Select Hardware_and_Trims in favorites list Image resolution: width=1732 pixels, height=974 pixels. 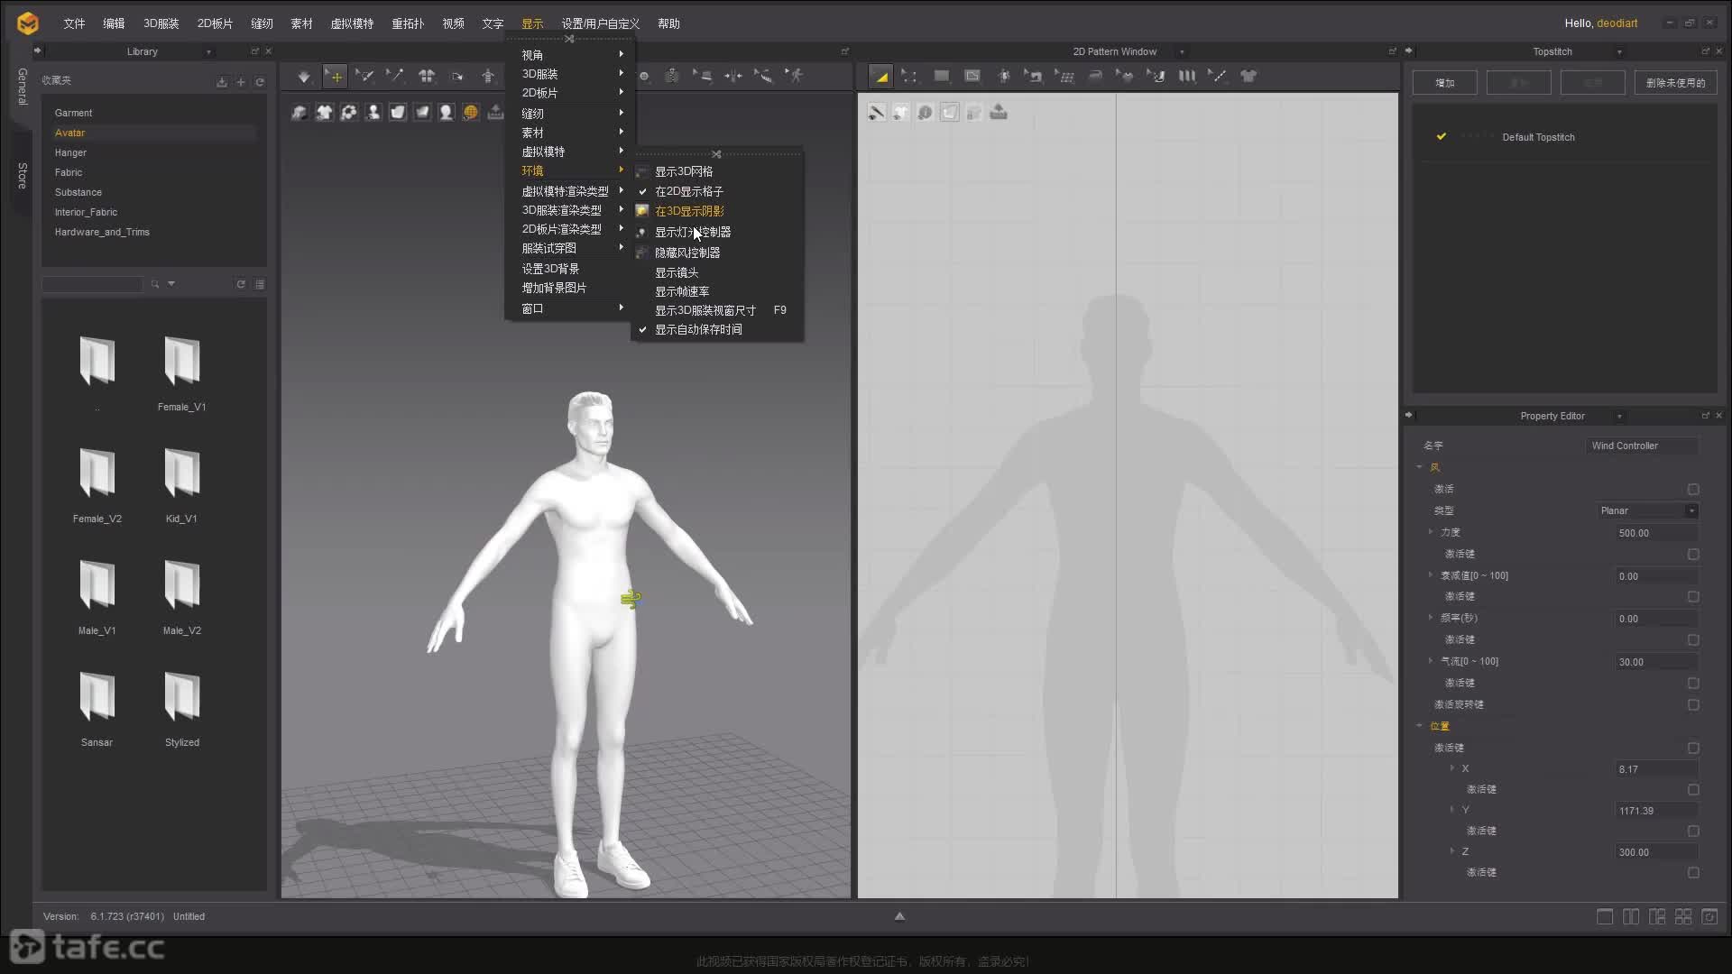[102, 232]
